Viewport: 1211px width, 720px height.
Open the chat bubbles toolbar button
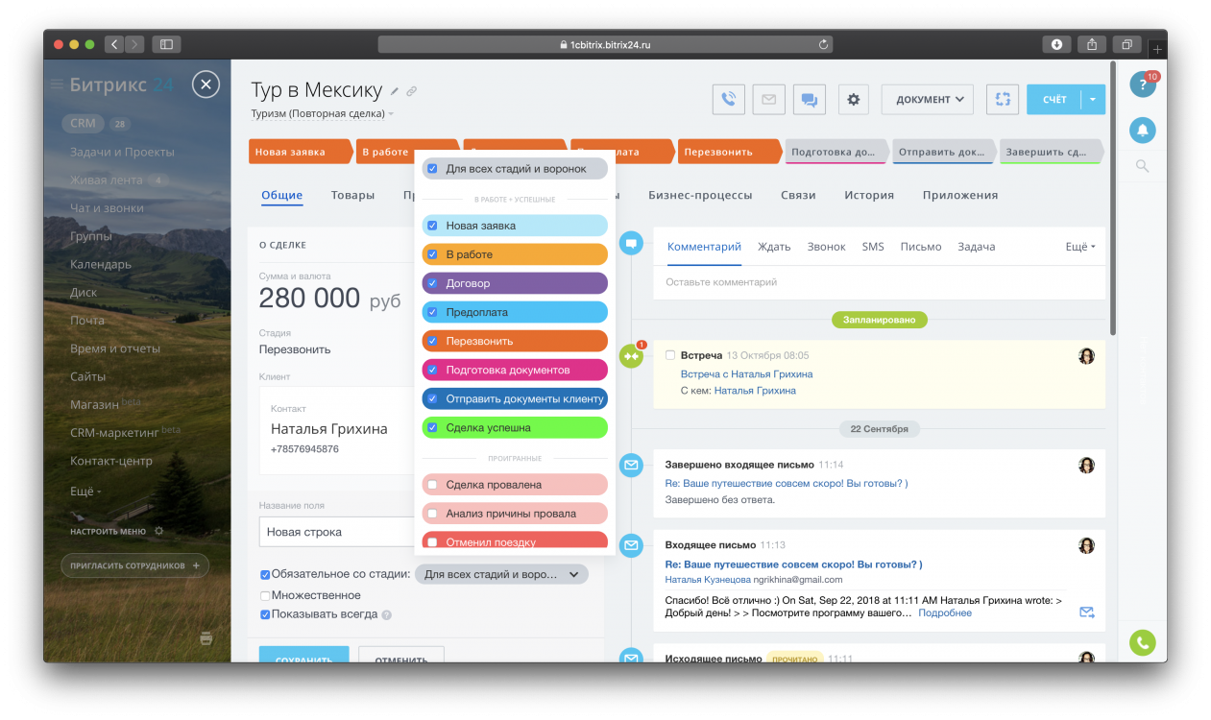pyautogui.click(x=810, y=99)
